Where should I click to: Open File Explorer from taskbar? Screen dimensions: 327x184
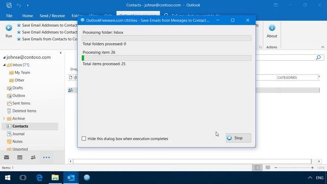(x=55, y=178)
